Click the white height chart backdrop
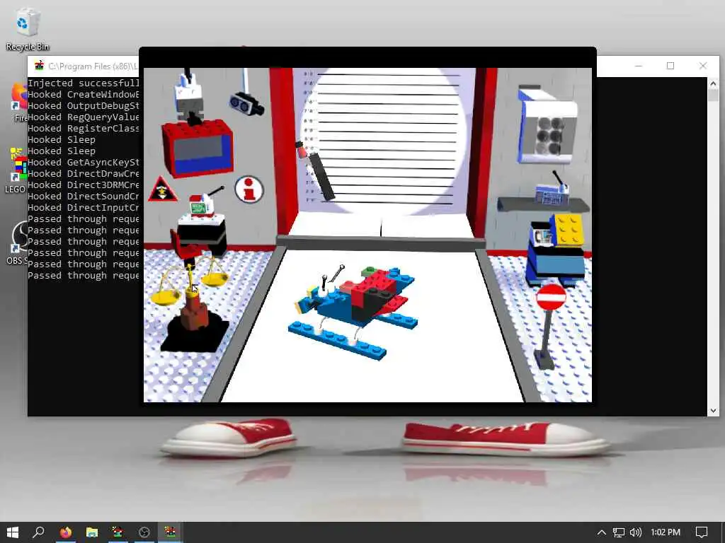This screenshot has height=543, width=725. click(384, 141)
